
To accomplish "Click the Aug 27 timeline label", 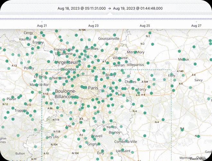I will click(196, 25).
